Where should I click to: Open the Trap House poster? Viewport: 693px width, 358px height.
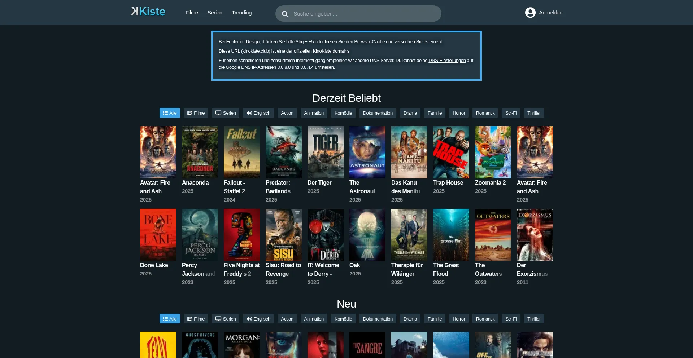click(x=451, y=152)
